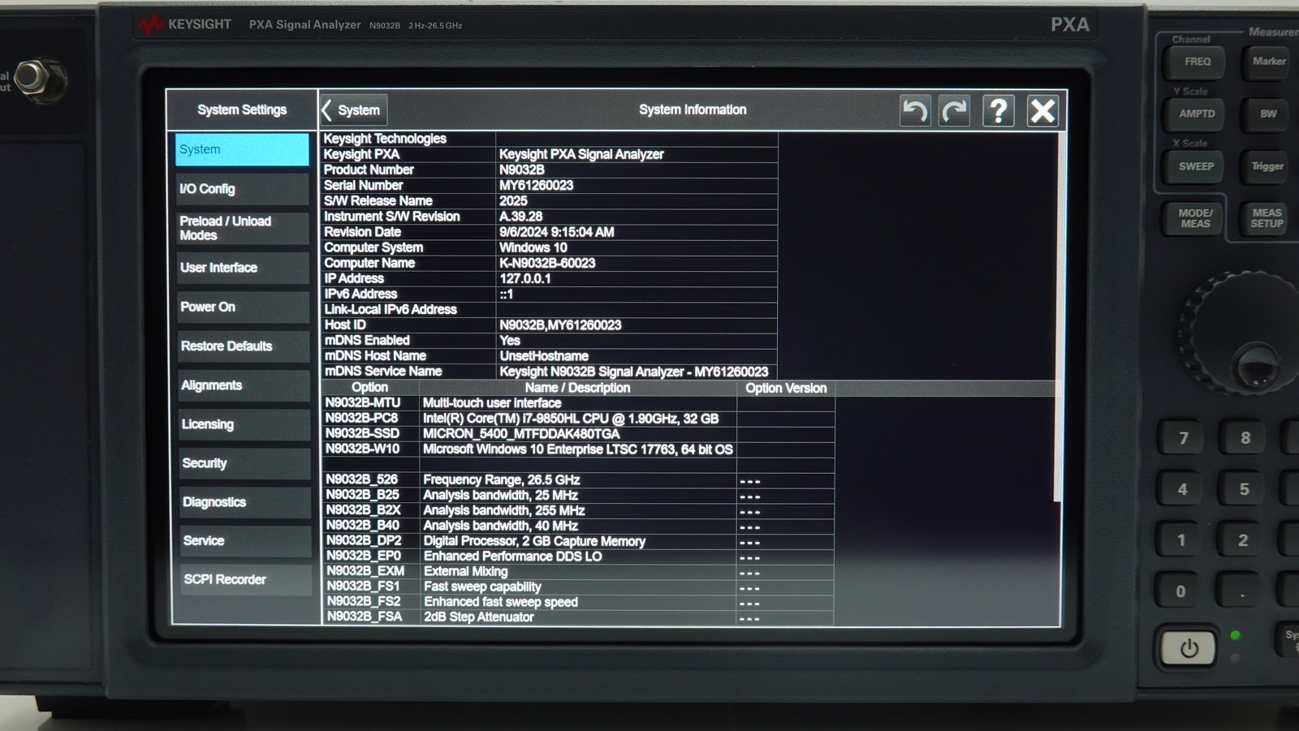Select the N9032B-MTU option row
The image size is (1299, 731).
point(578,402)
